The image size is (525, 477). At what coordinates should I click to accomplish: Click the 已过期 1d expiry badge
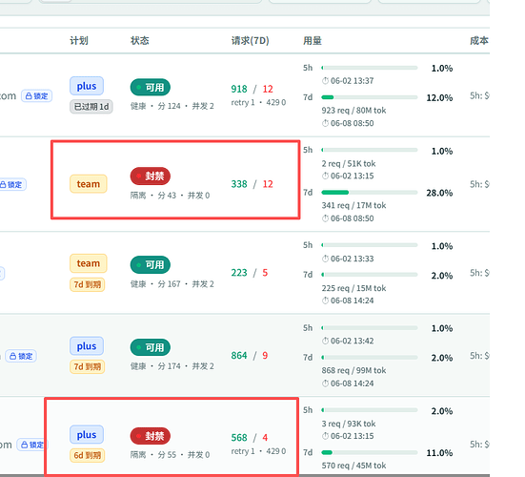coord(91,107)
